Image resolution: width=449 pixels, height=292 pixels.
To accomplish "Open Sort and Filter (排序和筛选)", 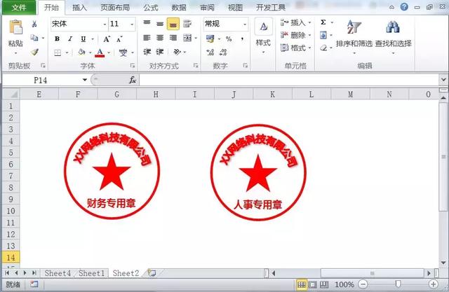I will pyautogui.click(x=352, y=33).
